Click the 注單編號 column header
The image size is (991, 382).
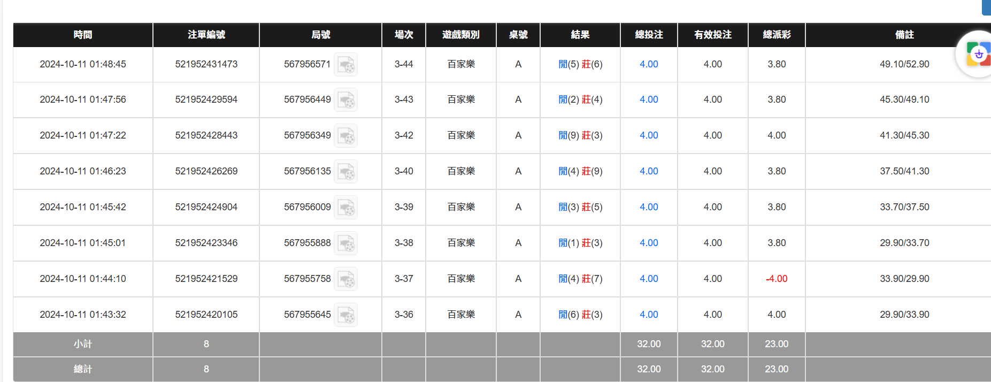(206, 35)
